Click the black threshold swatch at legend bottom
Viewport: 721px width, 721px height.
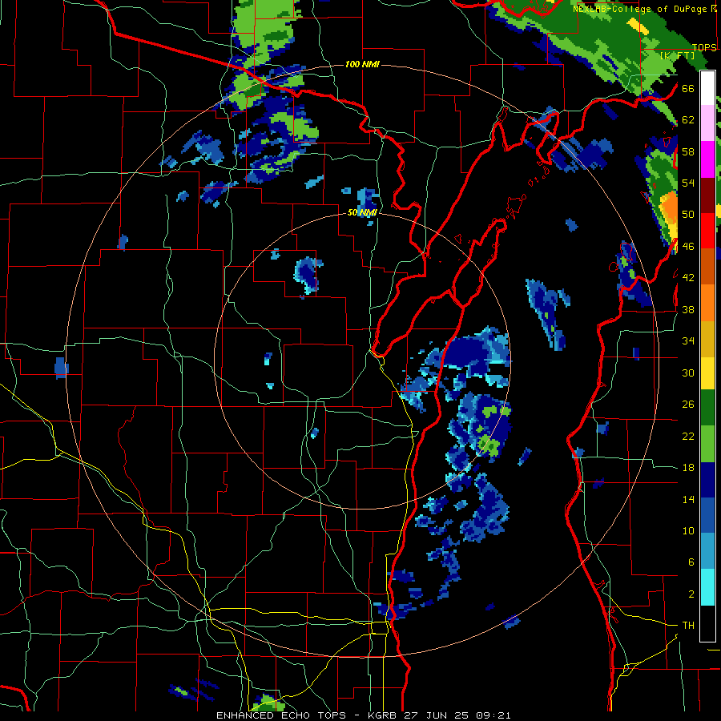[x=707, y=623]
